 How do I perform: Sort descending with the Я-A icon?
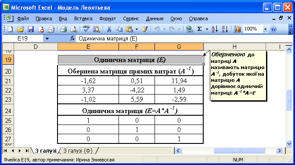(x=225, y=29)
